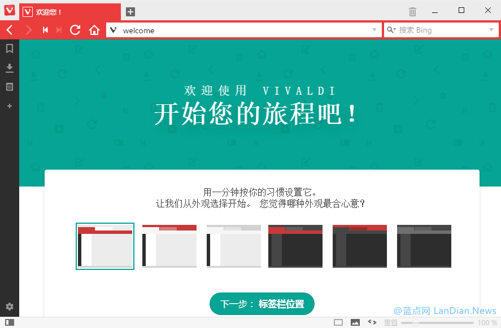Expand the address bar suggestions

(x=374, y=30)
